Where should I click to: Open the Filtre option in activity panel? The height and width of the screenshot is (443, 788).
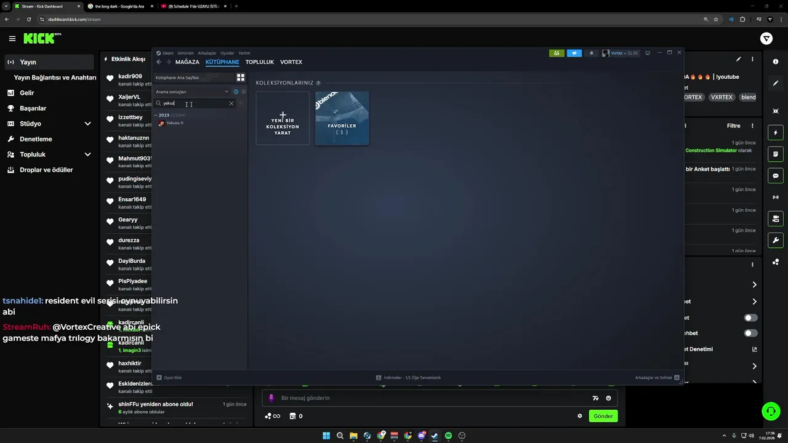[x=733, y=126]
